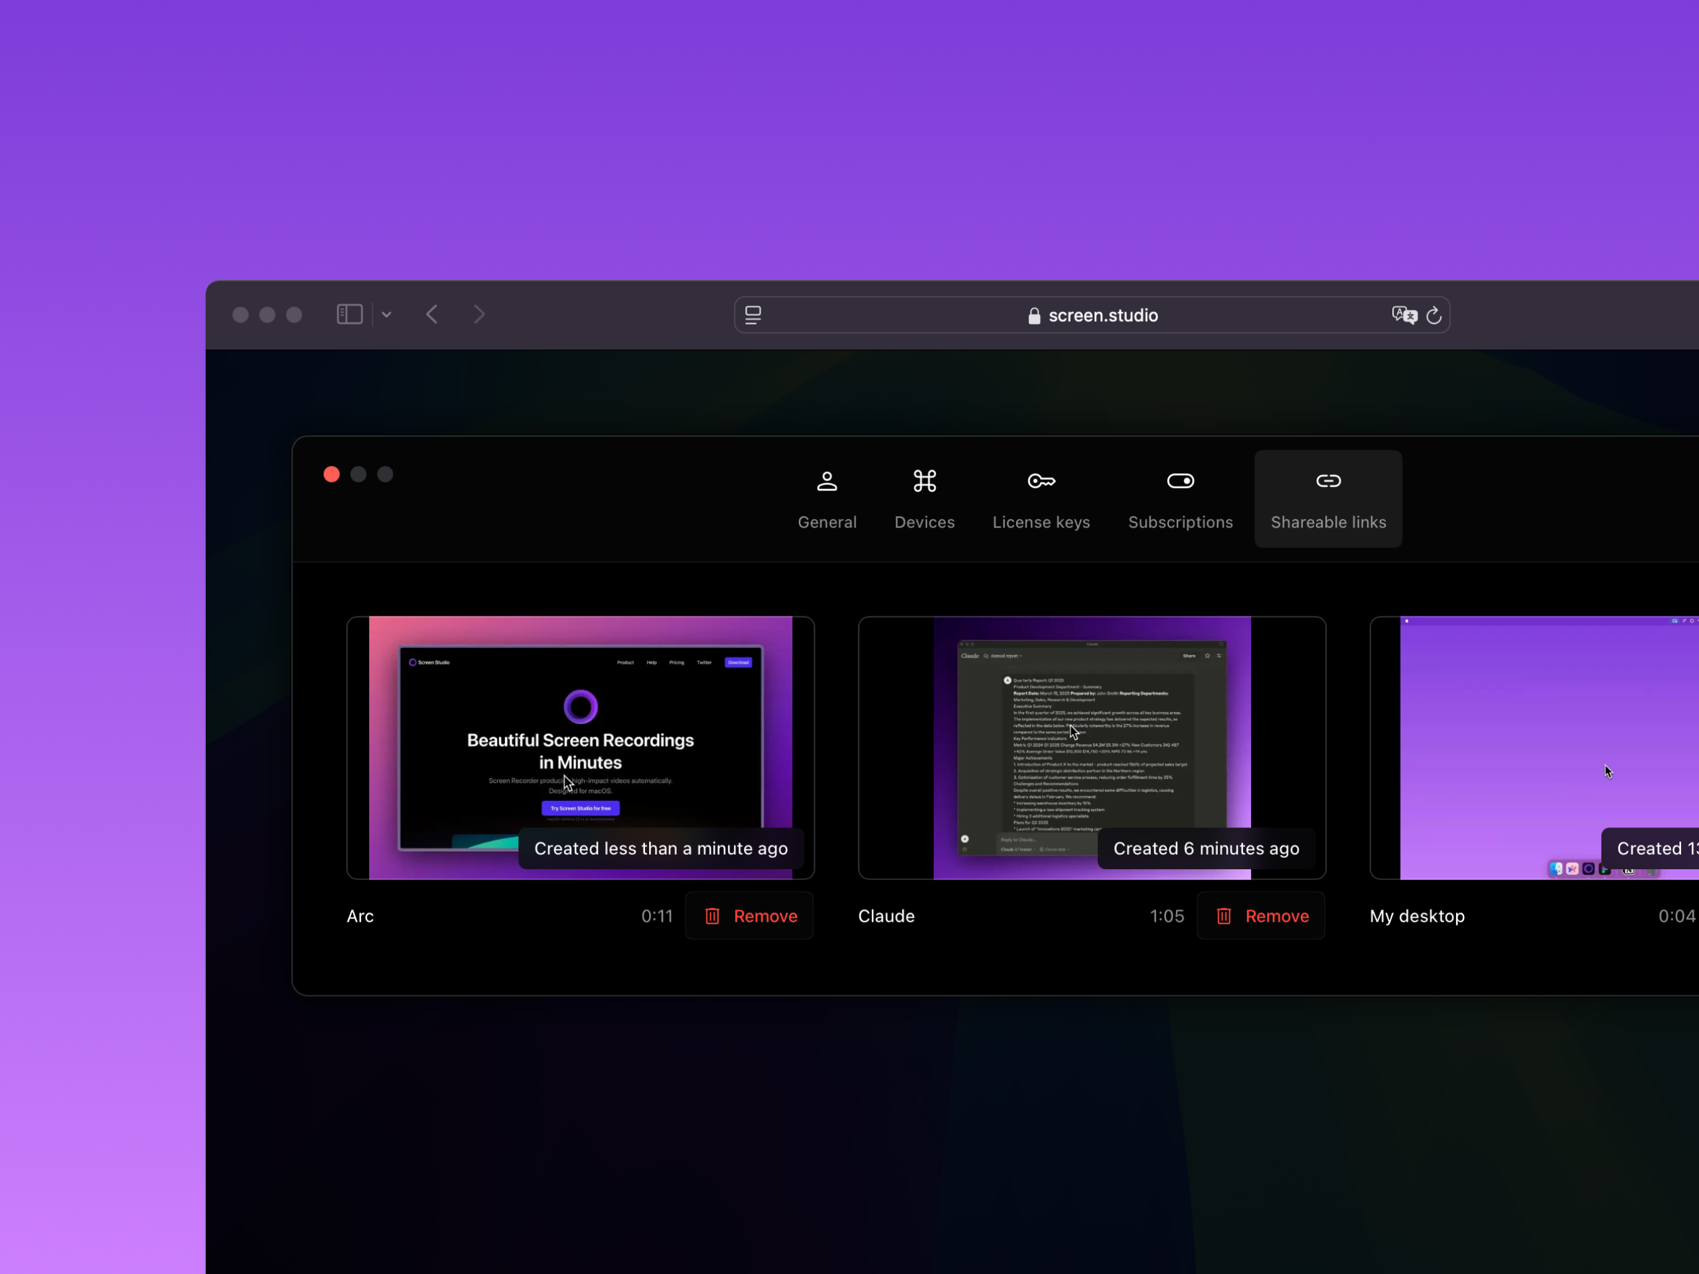This screenshot has height=1274, width=1699.
Task: Click the page reader icon in address bar
Action: click(x=753, y=315)
